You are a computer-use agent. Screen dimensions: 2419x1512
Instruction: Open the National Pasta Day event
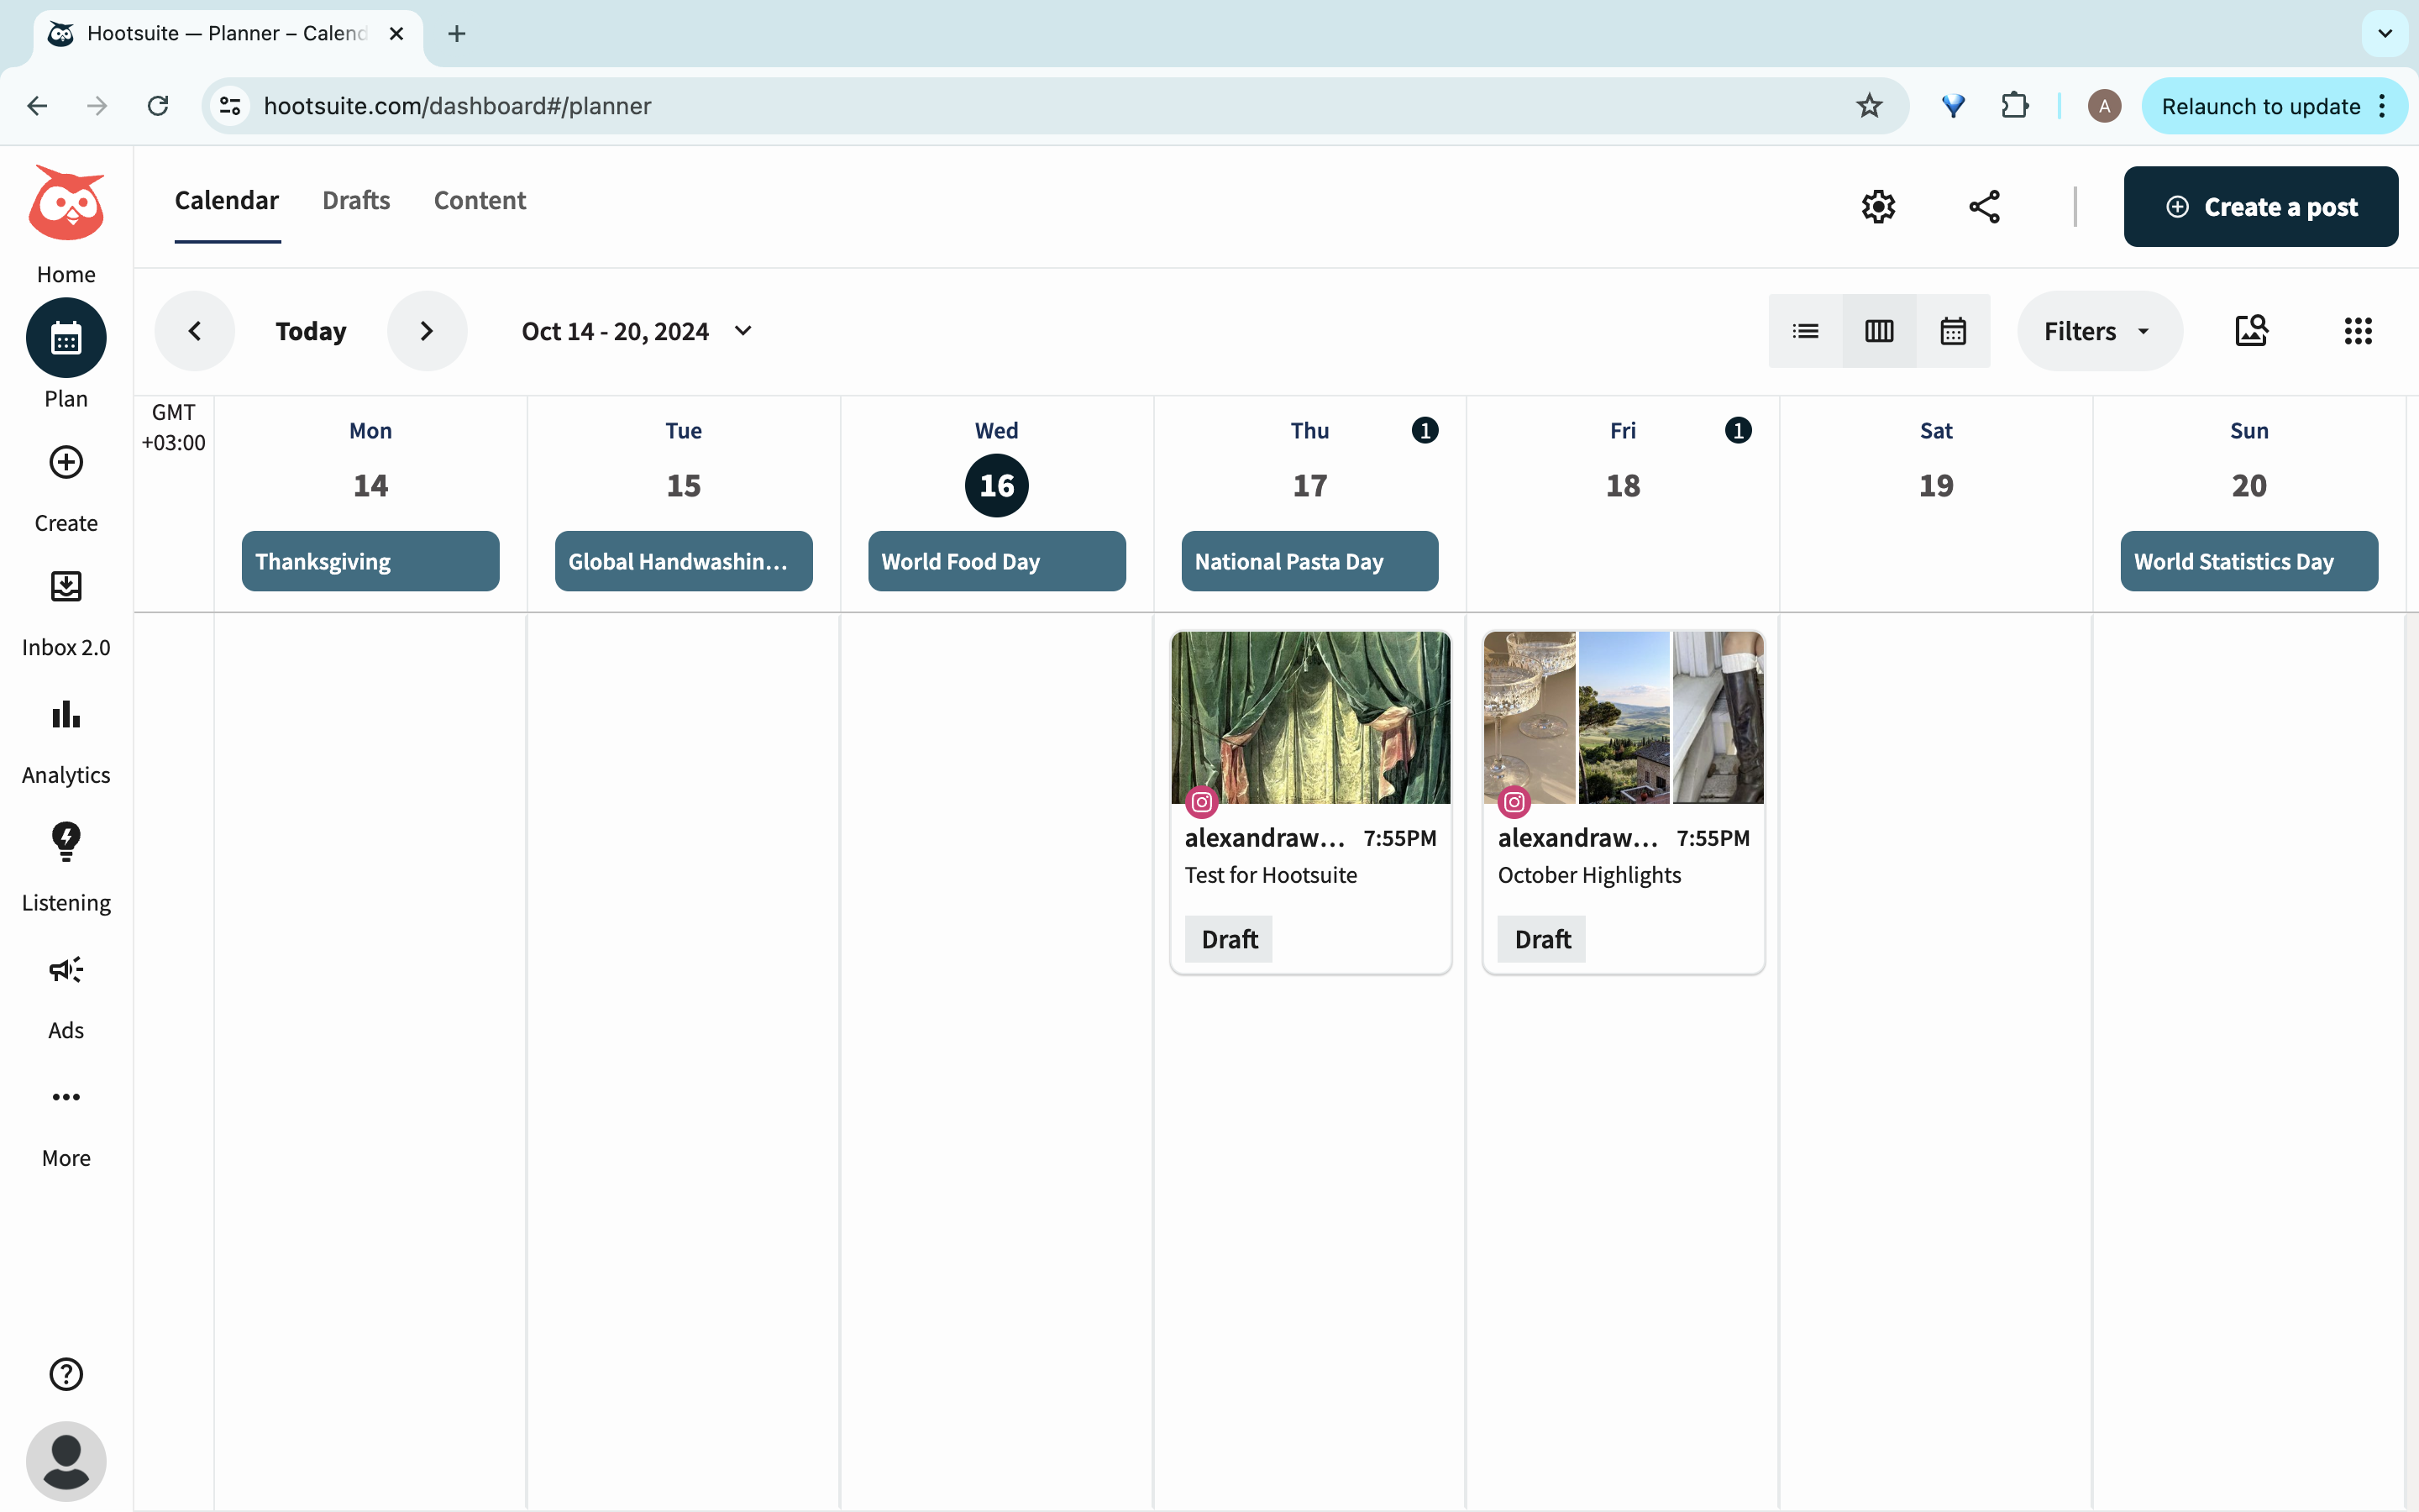pos(1309,561)
